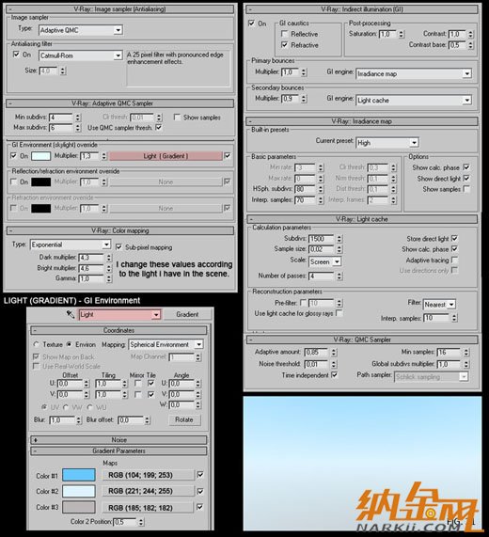The height and width of the screenshot is (537, 489).
Task: Collapse the V-Ray Color mapping rollout
Action: (119, 230)
